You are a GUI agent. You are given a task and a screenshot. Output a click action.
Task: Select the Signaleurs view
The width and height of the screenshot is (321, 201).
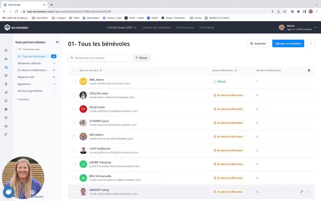pos(24,84)
